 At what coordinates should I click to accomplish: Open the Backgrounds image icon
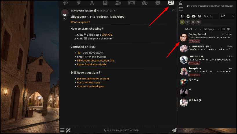click(x=132, y=3)
